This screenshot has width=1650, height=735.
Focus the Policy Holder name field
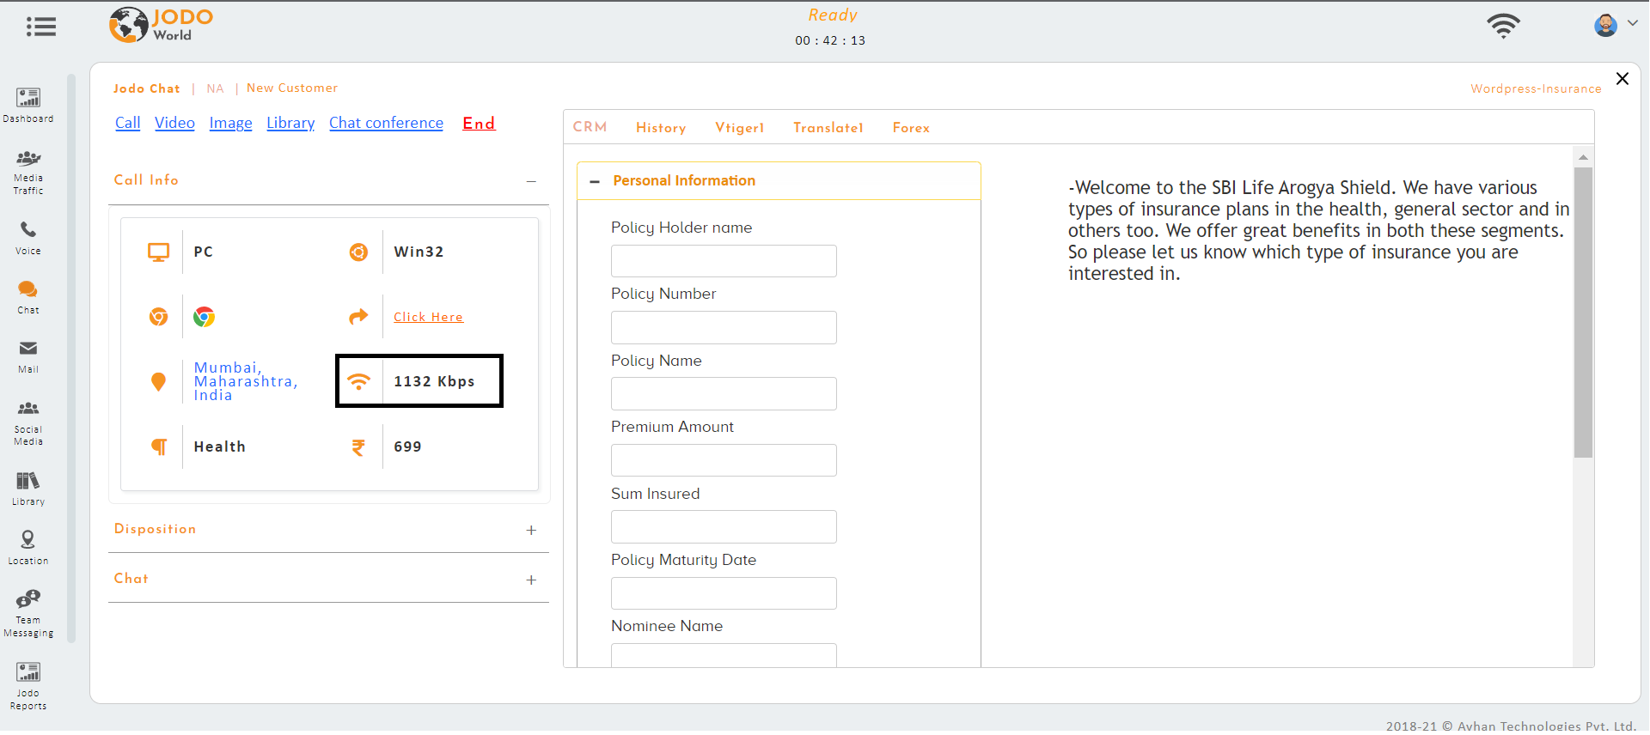tap(724, 261)
